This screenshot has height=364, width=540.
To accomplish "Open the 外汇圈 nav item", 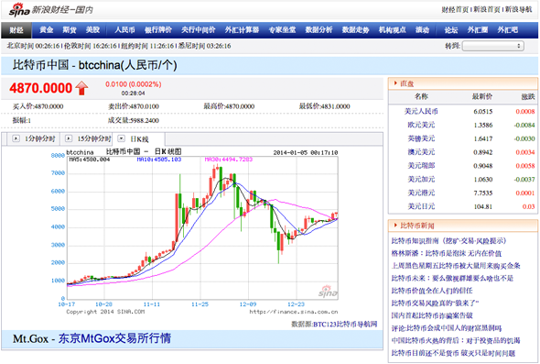I will tap(478, 30).
